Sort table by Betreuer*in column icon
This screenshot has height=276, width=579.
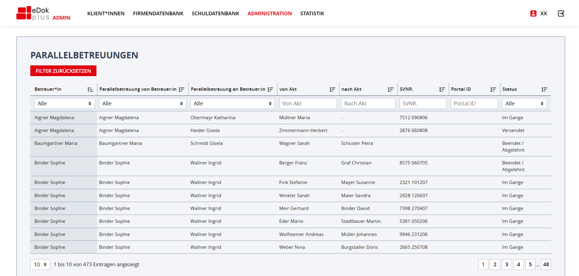[x=90, y=90]
